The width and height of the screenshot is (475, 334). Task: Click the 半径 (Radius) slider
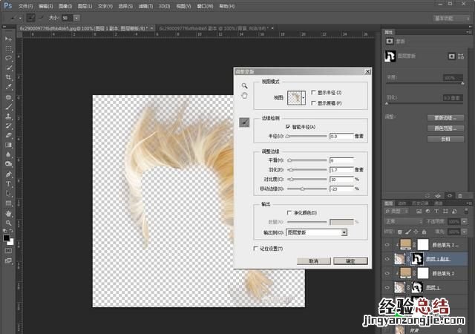click(x=307, y=137)
